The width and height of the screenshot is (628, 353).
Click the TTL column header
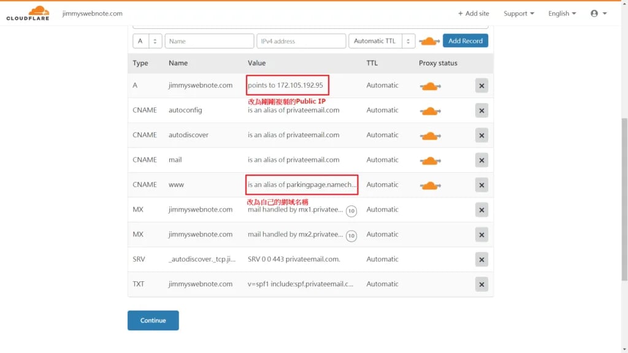pyautogui.click(x=372, y=63)
